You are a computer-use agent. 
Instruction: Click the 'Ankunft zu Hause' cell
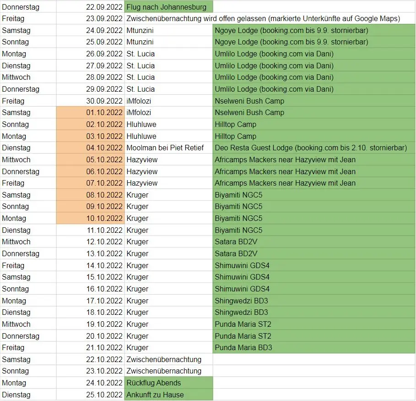[168, 395]
